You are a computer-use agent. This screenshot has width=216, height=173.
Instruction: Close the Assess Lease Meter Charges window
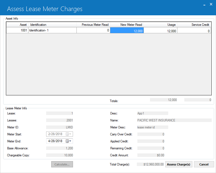[211, 4]
